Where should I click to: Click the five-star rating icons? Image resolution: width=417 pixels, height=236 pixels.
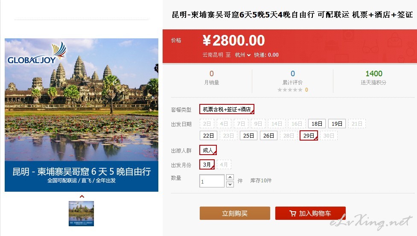[x=290, y=90]
